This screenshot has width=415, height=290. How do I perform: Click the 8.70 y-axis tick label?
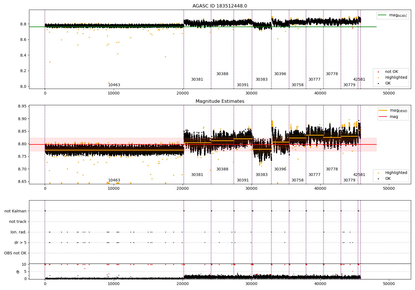(x=22, y=169)
